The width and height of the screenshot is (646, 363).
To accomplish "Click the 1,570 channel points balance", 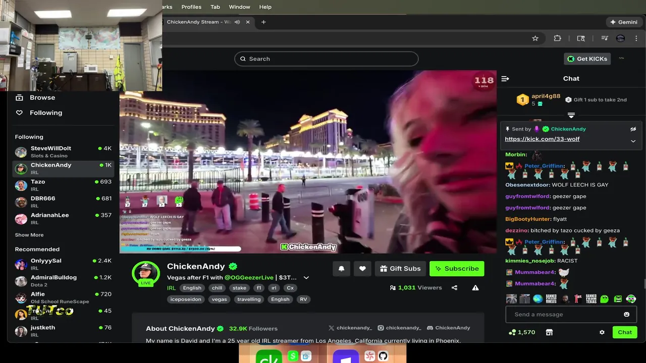I will click(522, 332).
